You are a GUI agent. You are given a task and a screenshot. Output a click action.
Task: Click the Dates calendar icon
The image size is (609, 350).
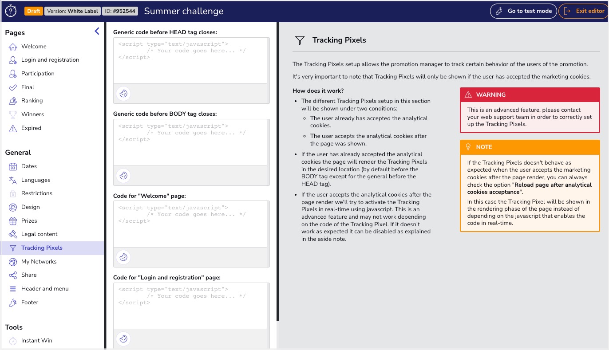tap(13, 166)
